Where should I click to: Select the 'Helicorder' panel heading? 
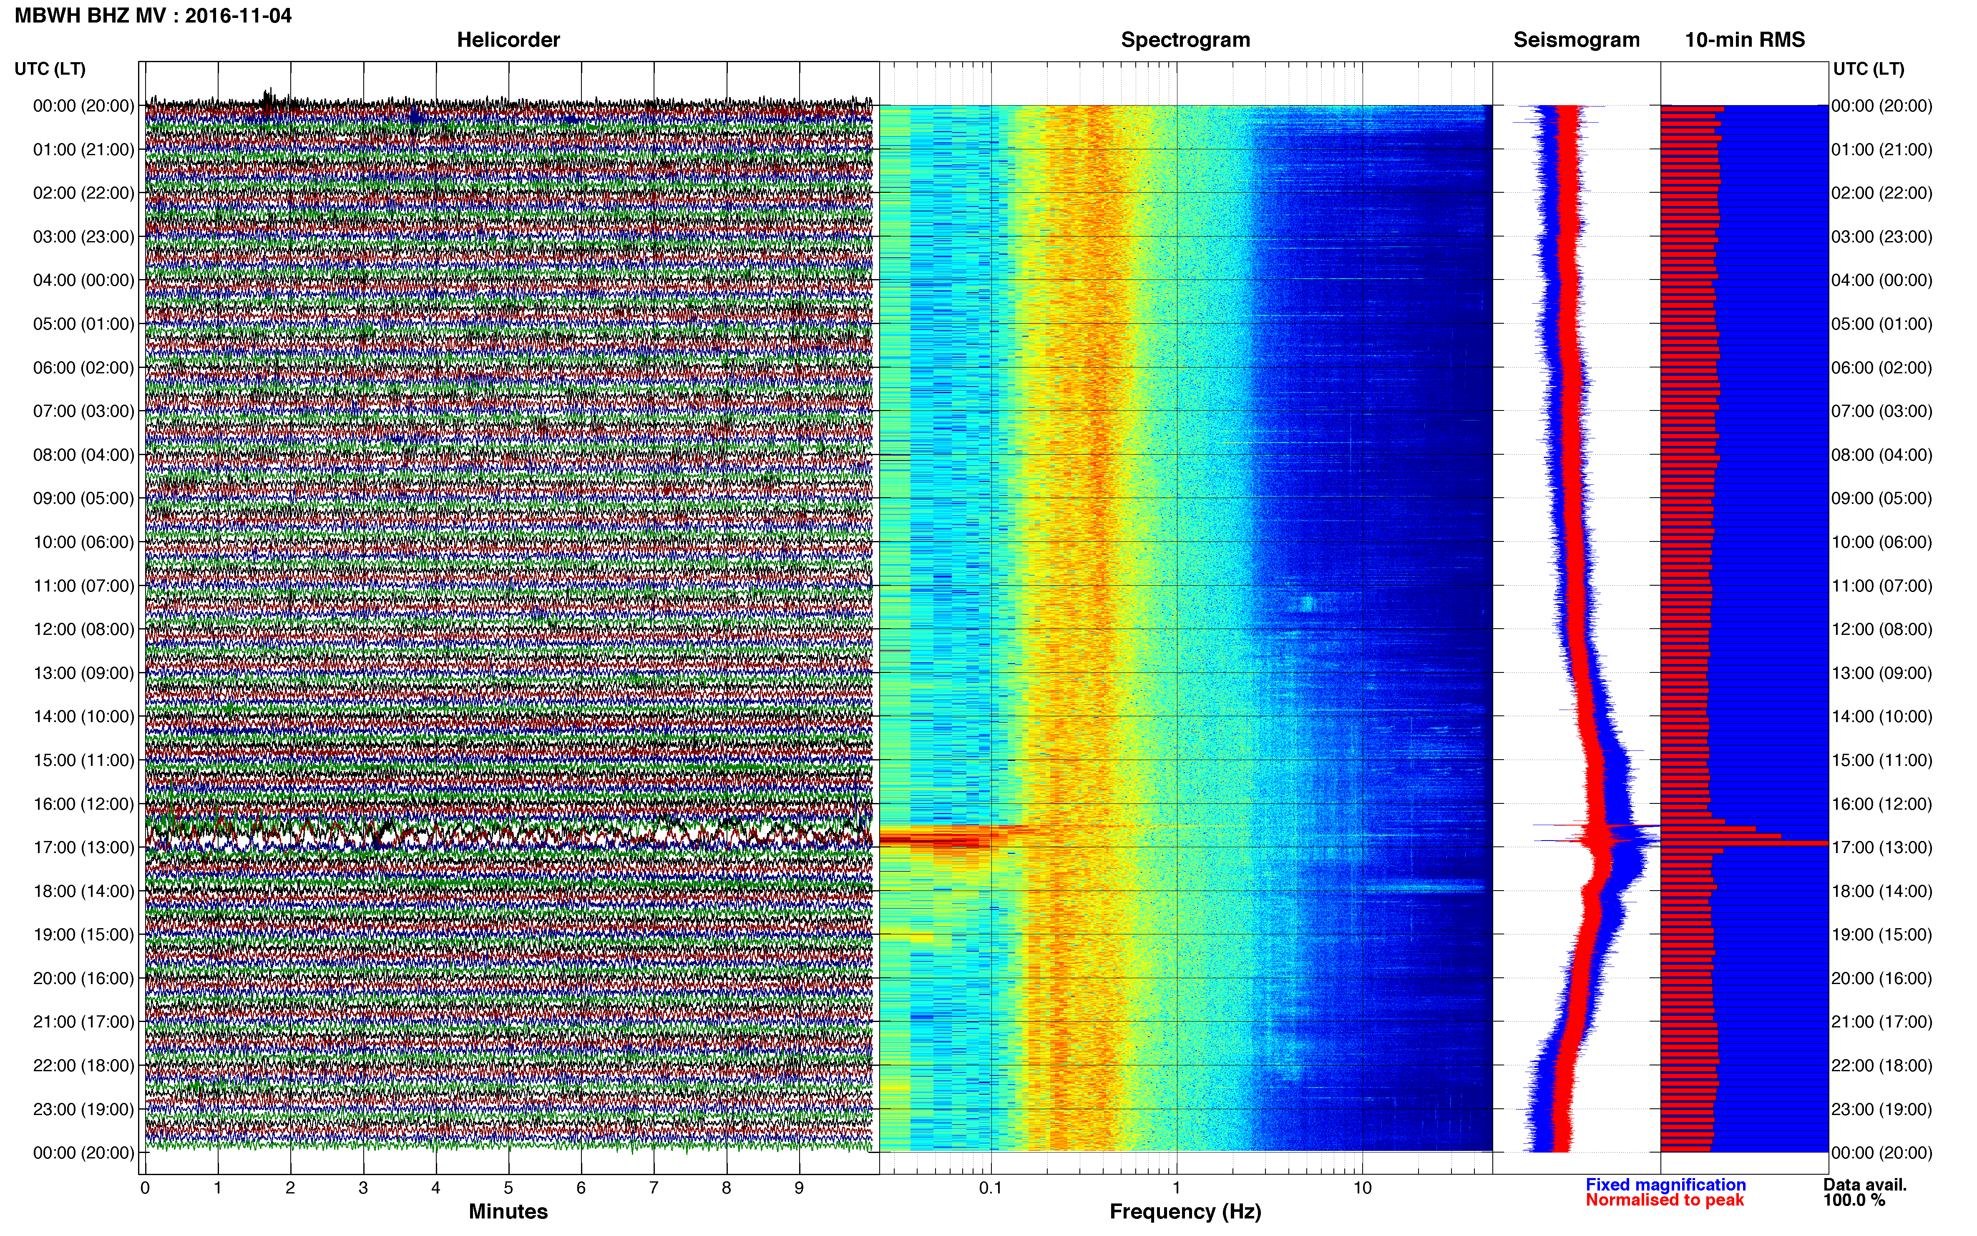coord(508,40)
